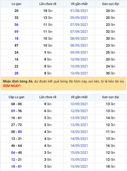Viewport: 127px width, 171px height.
Task: Click blue number 28 in Lo gan column
Action: point(16,73)
